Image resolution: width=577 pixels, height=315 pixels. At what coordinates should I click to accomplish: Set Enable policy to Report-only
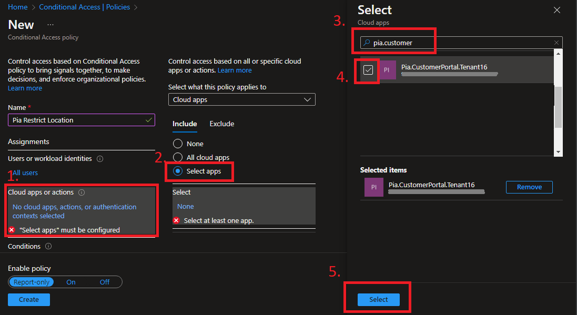32,282
